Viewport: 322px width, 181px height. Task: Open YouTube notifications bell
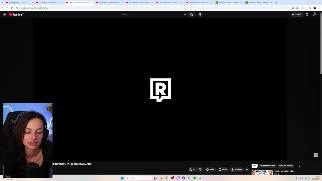[307, 14]
